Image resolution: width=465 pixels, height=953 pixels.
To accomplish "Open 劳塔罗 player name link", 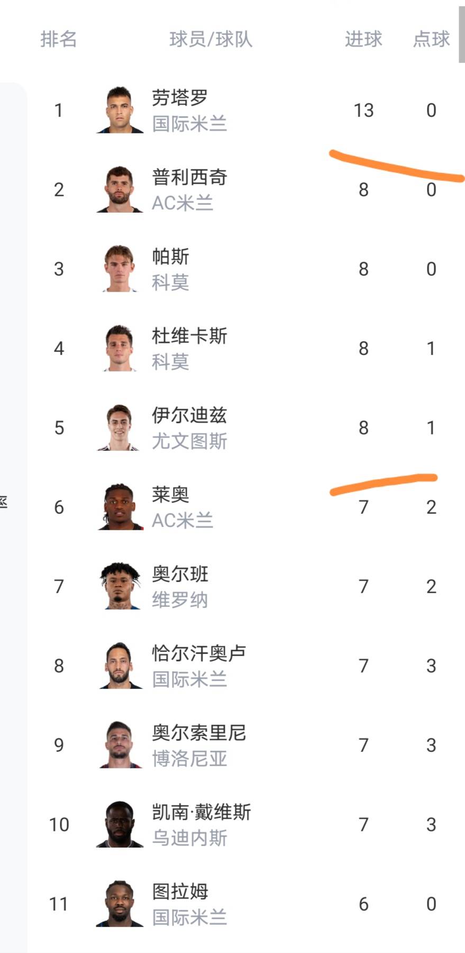I will (x=180, y=97).
